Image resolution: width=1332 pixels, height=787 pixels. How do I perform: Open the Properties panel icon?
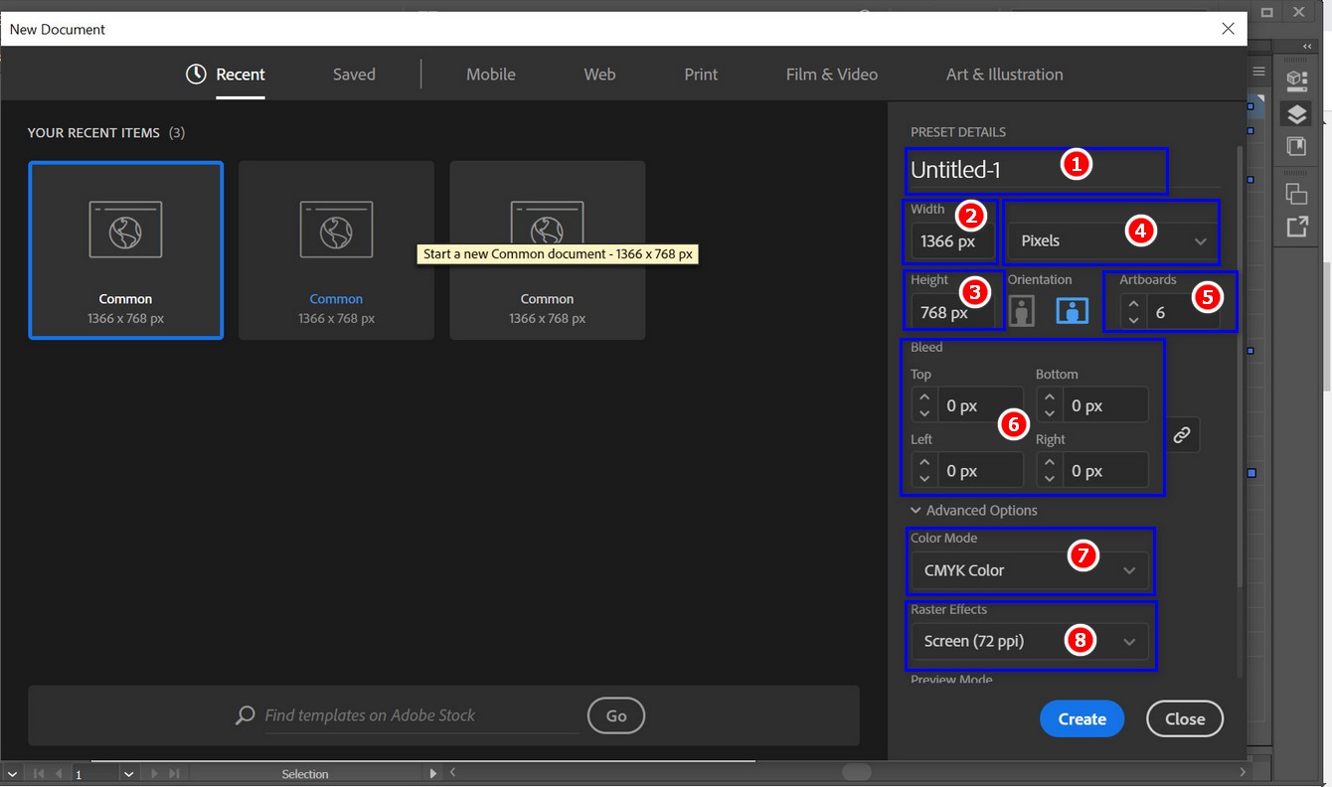(x=1296, y=80)
